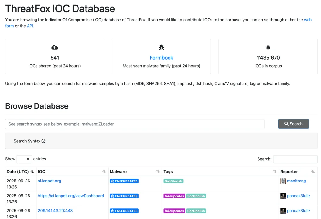The width and height of the screenshot is (321, 219).
Task: Click pancak3lullz avatar in viewDashboard row
Action: (283, 196)
